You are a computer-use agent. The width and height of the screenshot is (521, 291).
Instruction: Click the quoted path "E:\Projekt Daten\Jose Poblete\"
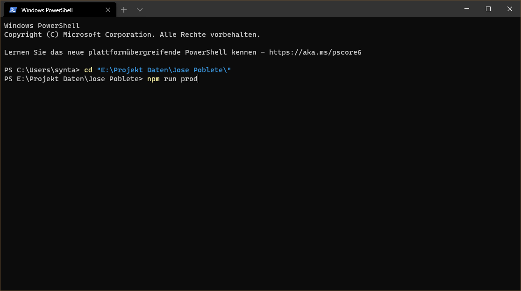click(x=164, y=70)
